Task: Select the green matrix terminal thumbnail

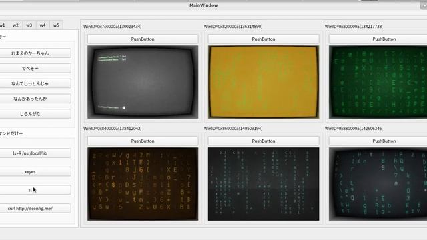Action: [378, 82]
